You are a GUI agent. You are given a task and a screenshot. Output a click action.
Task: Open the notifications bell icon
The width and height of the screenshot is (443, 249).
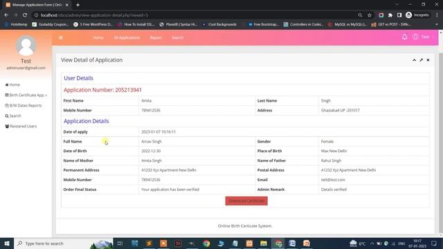404,37
